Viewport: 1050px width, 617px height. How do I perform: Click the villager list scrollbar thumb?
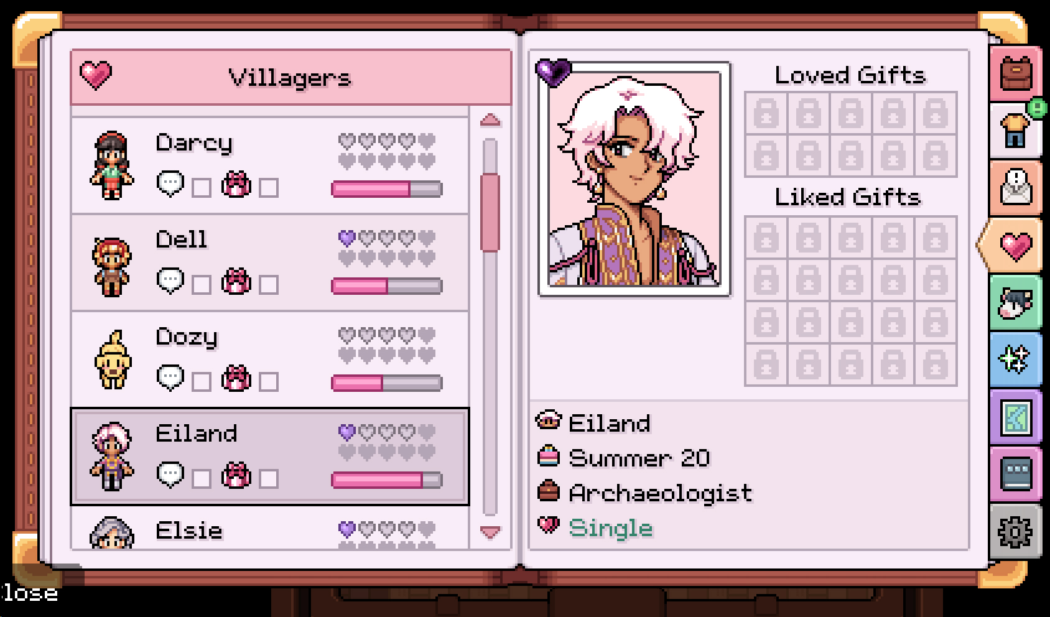click(x=491, y=213)
